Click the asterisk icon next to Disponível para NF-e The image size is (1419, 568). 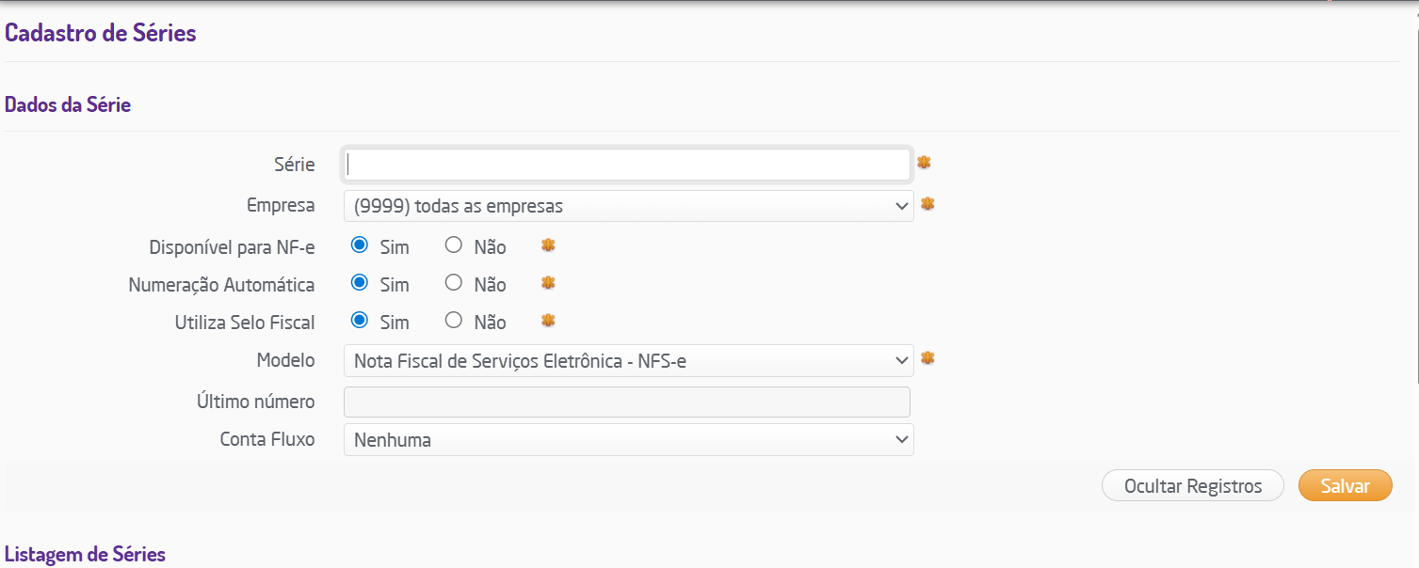[548, 245]
